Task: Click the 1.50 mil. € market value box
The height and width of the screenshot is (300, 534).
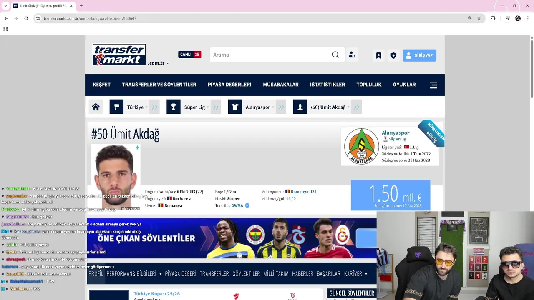Action: [x=390, y=195]
